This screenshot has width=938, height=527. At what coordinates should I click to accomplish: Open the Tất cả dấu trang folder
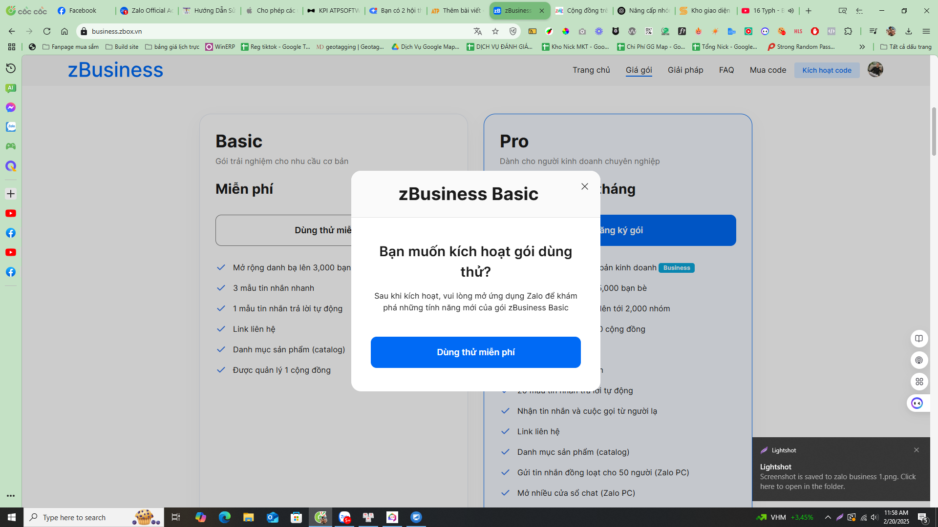coord(906,47)
